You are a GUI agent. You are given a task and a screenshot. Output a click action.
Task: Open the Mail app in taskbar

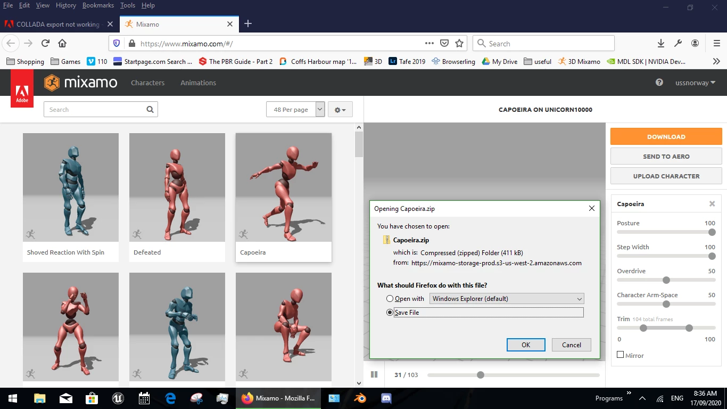[x=65, y=398]
